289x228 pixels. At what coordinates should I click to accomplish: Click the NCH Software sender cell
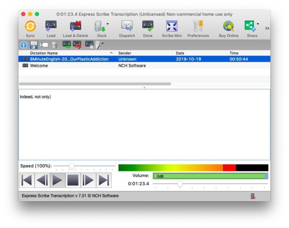coord(132,65)
